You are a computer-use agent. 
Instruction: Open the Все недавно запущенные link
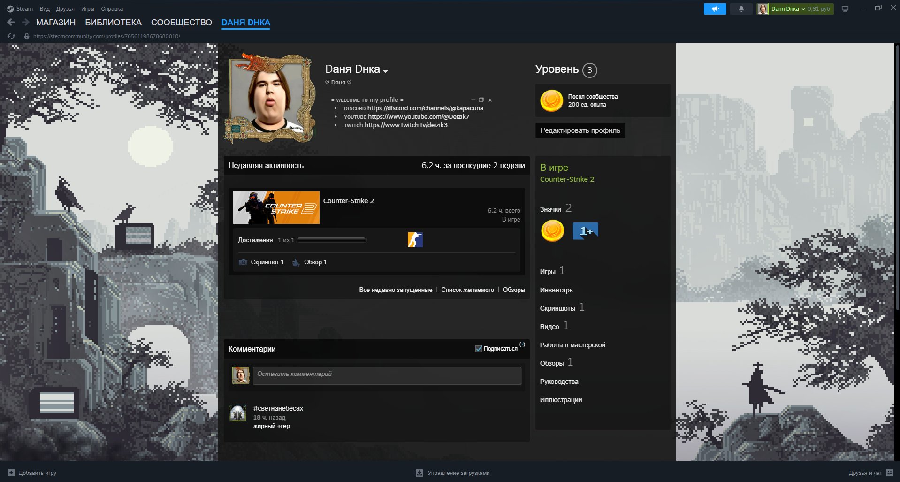tap(396, 290)
